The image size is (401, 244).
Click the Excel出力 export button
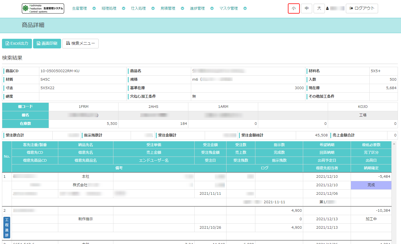point(17,44)
